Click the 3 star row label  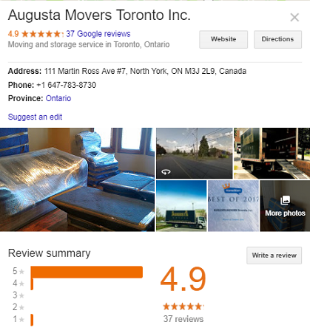tap(18, 295)
